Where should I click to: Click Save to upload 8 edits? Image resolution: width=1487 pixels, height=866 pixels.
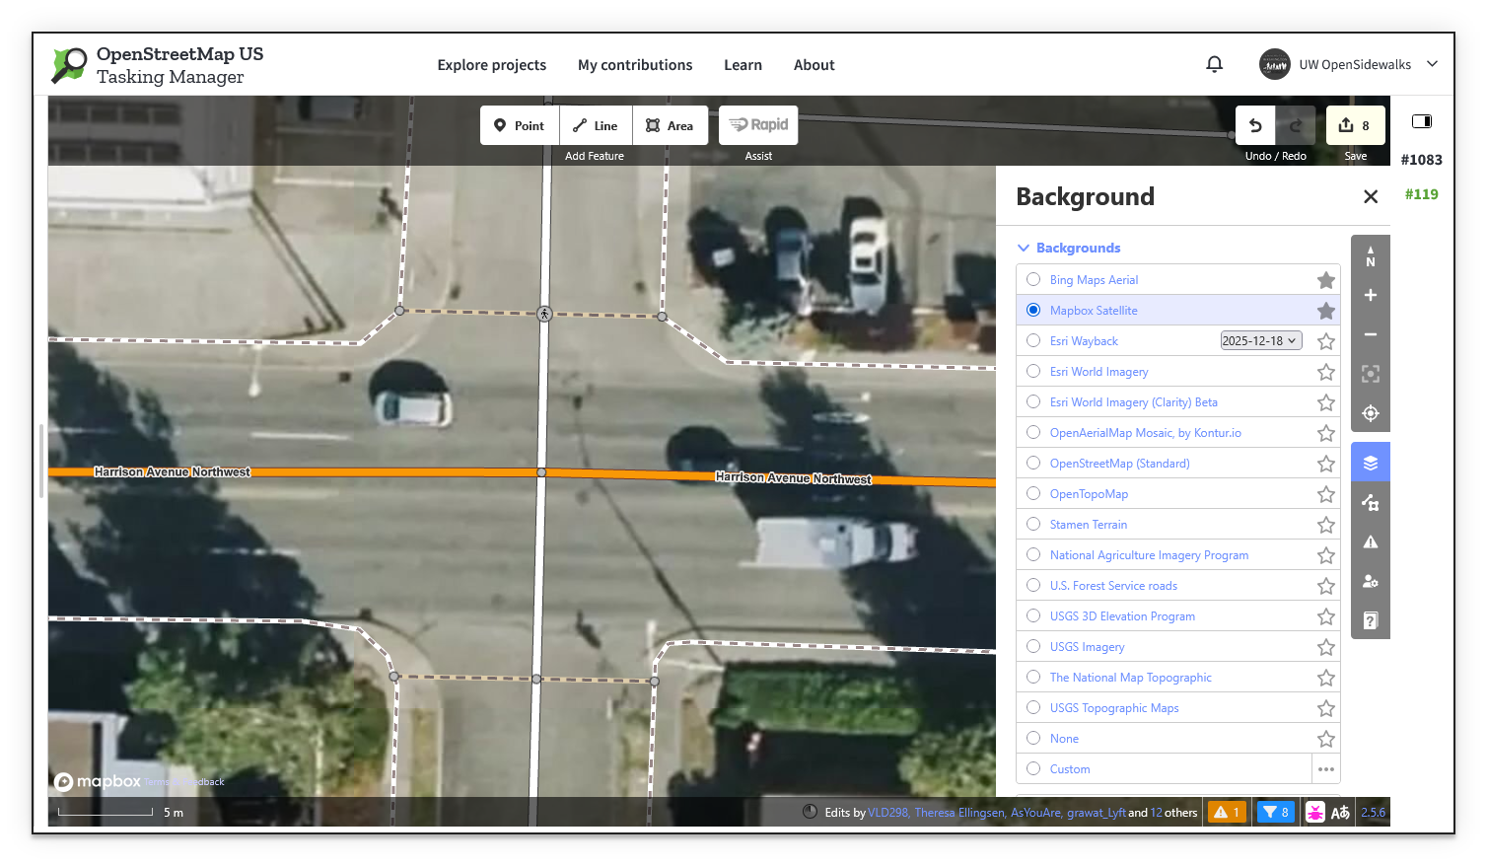point(1355,125)
